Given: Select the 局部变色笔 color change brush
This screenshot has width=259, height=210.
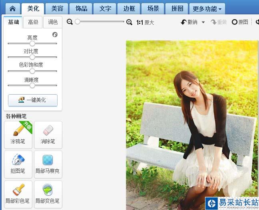Looking at the screenshot, I should tap(48, 194).
